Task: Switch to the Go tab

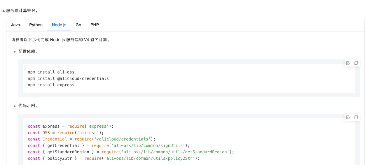Action: 78,25
